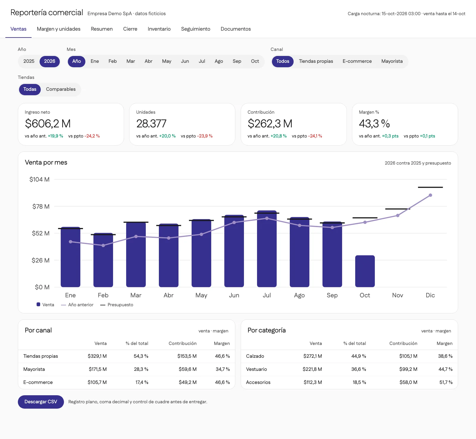The height and width of the screenshot is (439, 476).
Task: Click the Jul sales bar in chart
Action: [267, 249]
